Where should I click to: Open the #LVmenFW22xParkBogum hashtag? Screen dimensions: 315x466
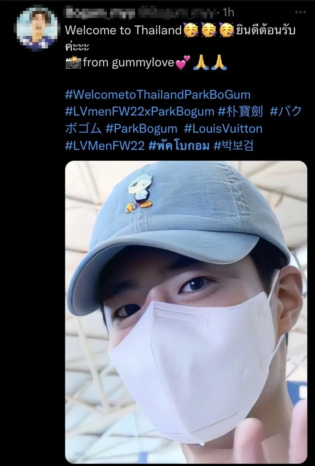(x=140, y=112)
